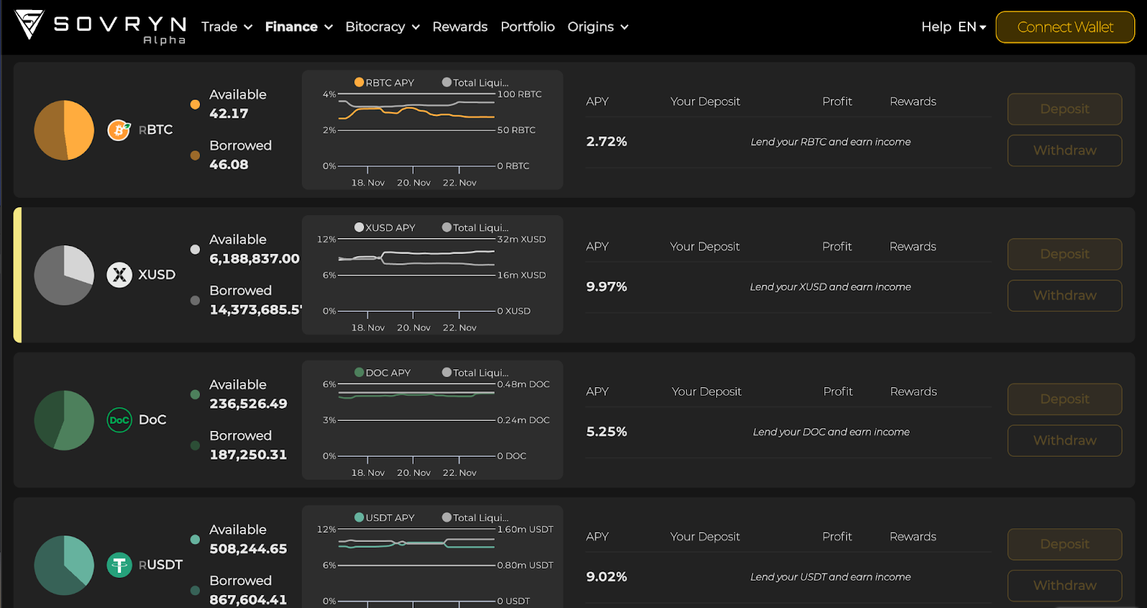Click Withdraw for RBTC
The height and width of the screenshot is (608, 1147).
coord(1065,151)
